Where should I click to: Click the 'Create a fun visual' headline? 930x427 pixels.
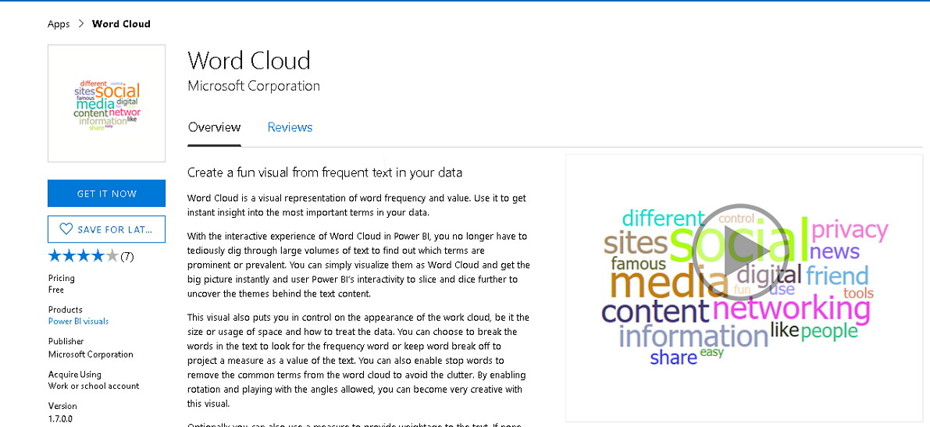click(x=325, y=173)
